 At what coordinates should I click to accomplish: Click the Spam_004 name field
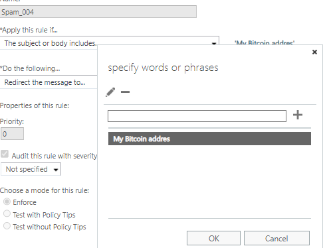[98, 12]
